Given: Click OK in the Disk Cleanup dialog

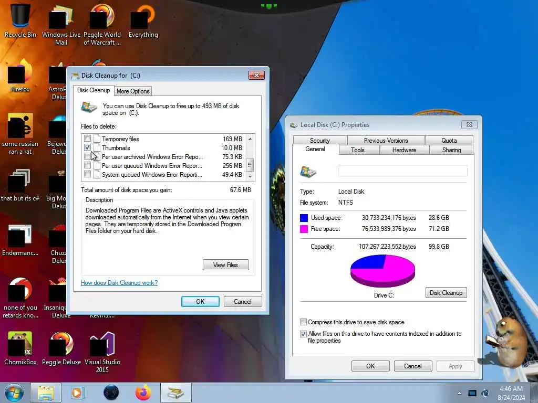Looking at the screenshot, I should pos(200,302).
